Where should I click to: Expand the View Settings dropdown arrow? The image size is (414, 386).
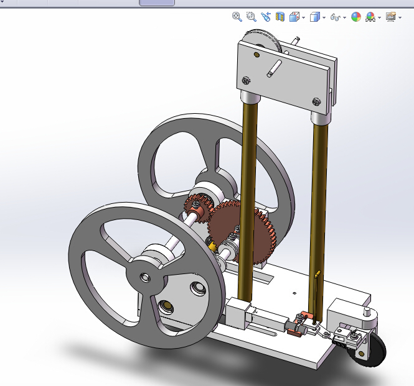[400, 17]
